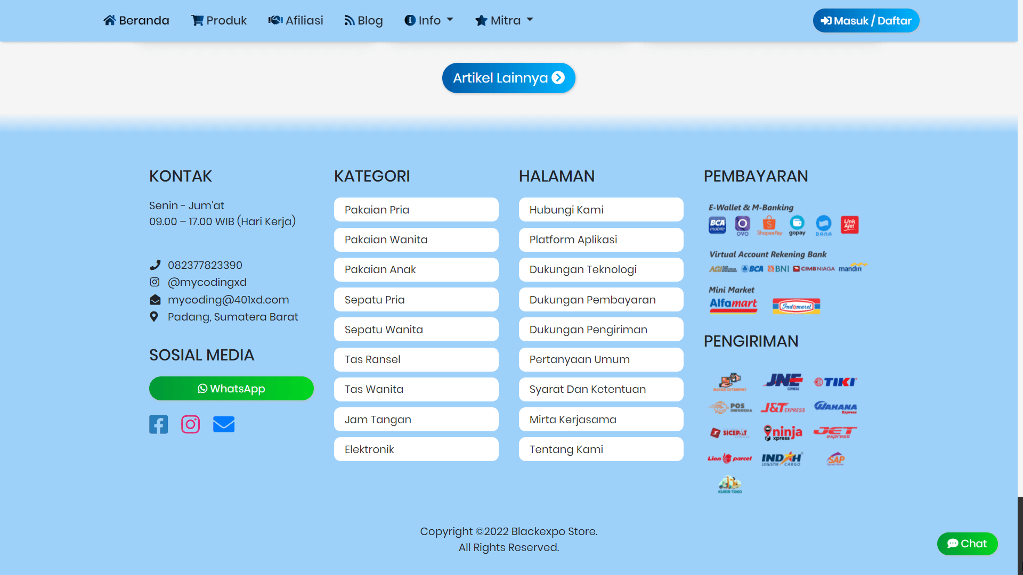Click the Instagram icon in social media
Screen dimensions: 1023x575
tap(190, 424)
